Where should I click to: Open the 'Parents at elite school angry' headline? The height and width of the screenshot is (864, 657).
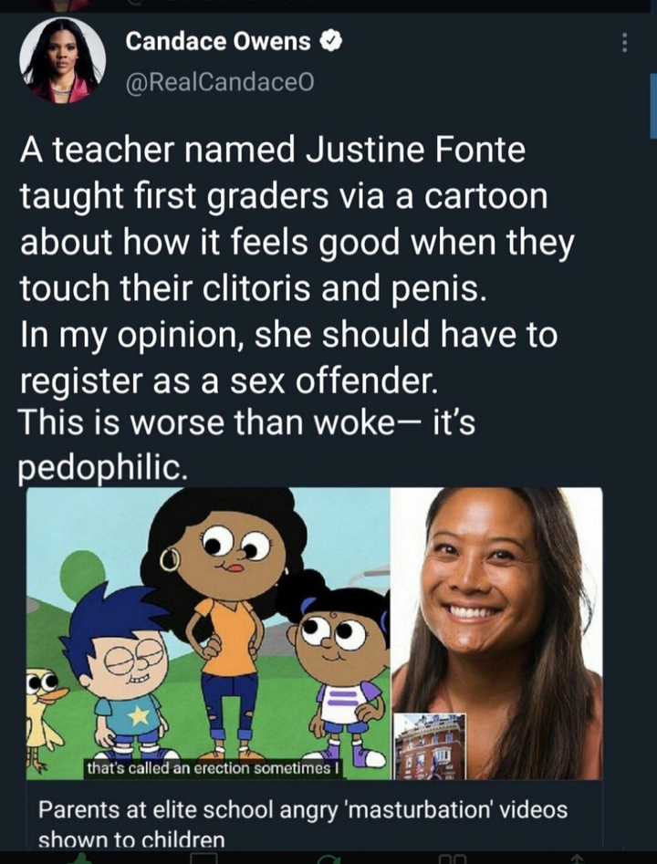[303, 821]
